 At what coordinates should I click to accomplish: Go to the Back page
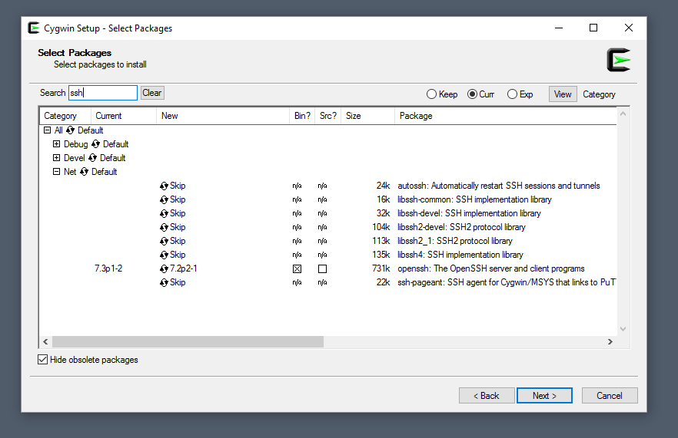click(x=487, y=396)
